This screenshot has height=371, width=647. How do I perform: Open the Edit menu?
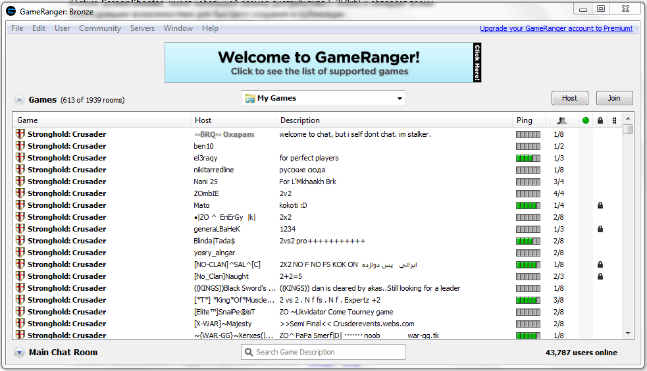39,28
